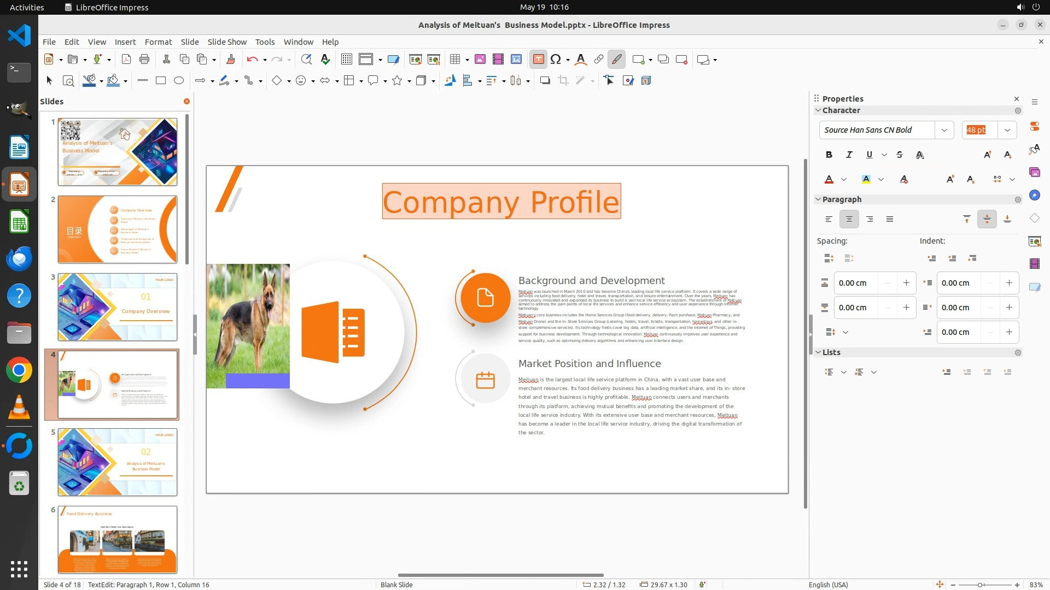Increase above paragraph spacing with plus
1050x590 pixels.
click(x=906, y=283)
